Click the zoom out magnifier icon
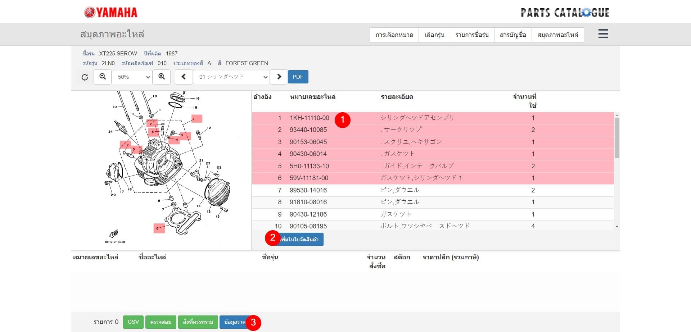691x332 pixels. click(103, 77)
